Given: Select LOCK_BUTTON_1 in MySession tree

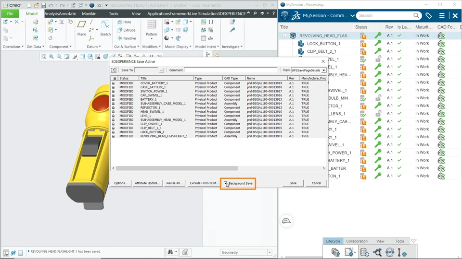Looking at the screenshot, I should tap(323, 44).
